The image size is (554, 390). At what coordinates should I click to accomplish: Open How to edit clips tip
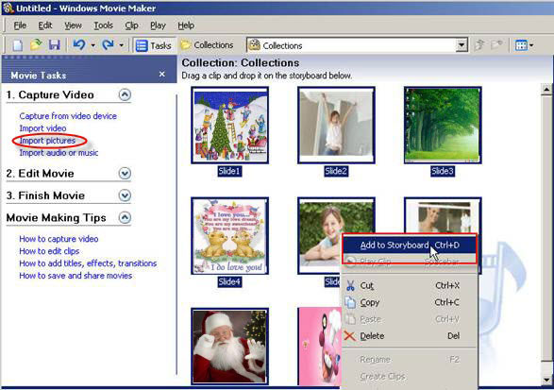click(49, 251)
